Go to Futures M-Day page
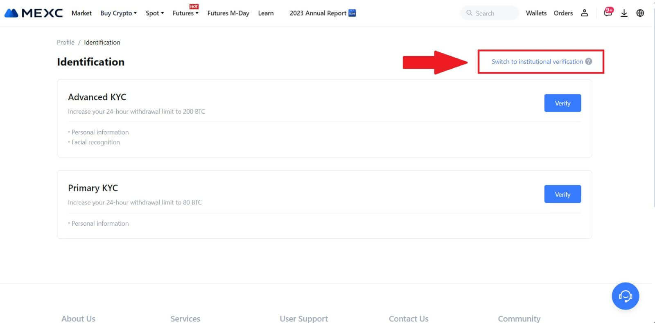Image resolution: width=655 pixels, height=323 pixels. (228, 13)
